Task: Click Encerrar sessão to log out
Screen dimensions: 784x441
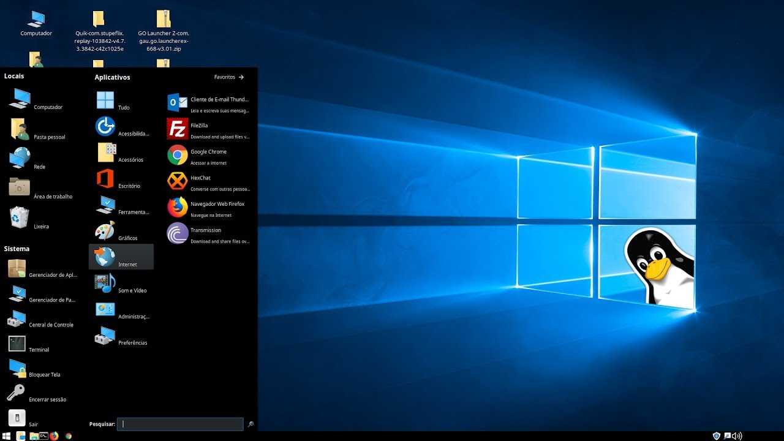Action: point(46,399)
